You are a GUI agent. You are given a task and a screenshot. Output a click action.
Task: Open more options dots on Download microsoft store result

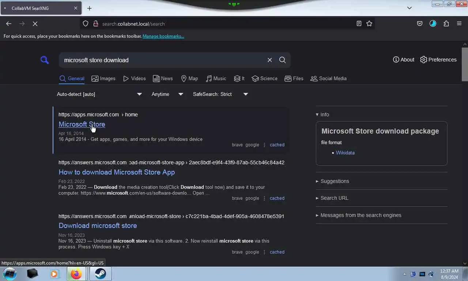264,252
